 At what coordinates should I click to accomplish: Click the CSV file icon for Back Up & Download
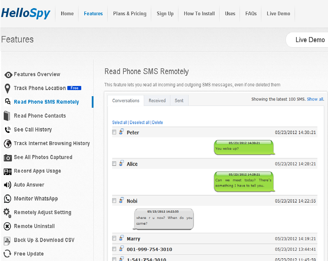click(7, 241)
